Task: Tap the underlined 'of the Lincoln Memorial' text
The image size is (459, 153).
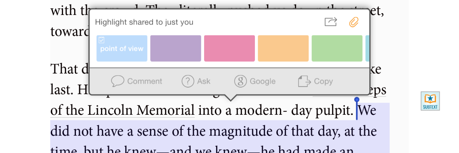Action: [x=122, y=110]
